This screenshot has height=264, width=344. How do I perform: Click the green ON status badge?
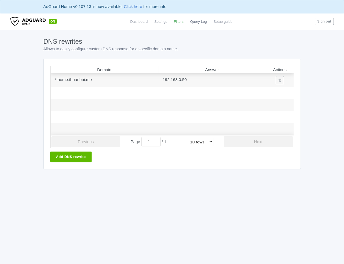[x=53, y=21]
